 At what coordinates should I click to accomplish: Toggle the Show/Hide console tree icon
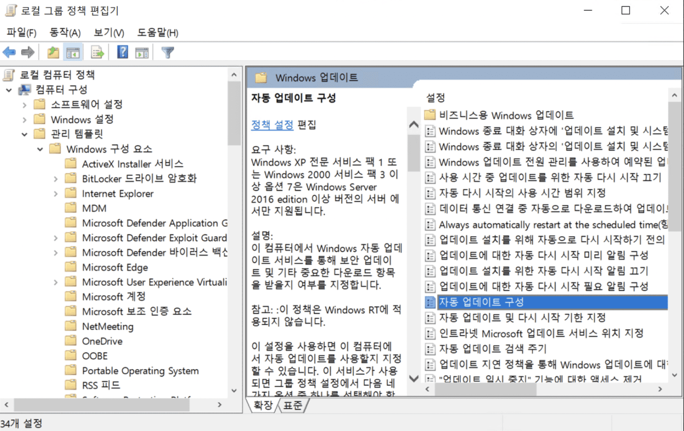[73, 52]
